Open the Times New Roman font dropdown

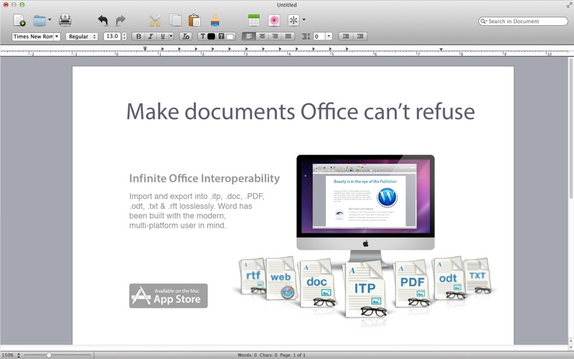36,36
